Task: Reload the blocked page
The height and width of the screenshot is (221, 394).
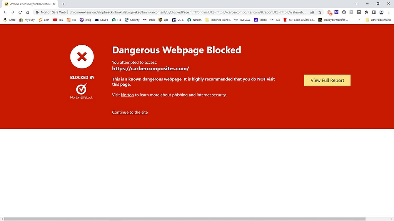Action: tap(20, 12)
